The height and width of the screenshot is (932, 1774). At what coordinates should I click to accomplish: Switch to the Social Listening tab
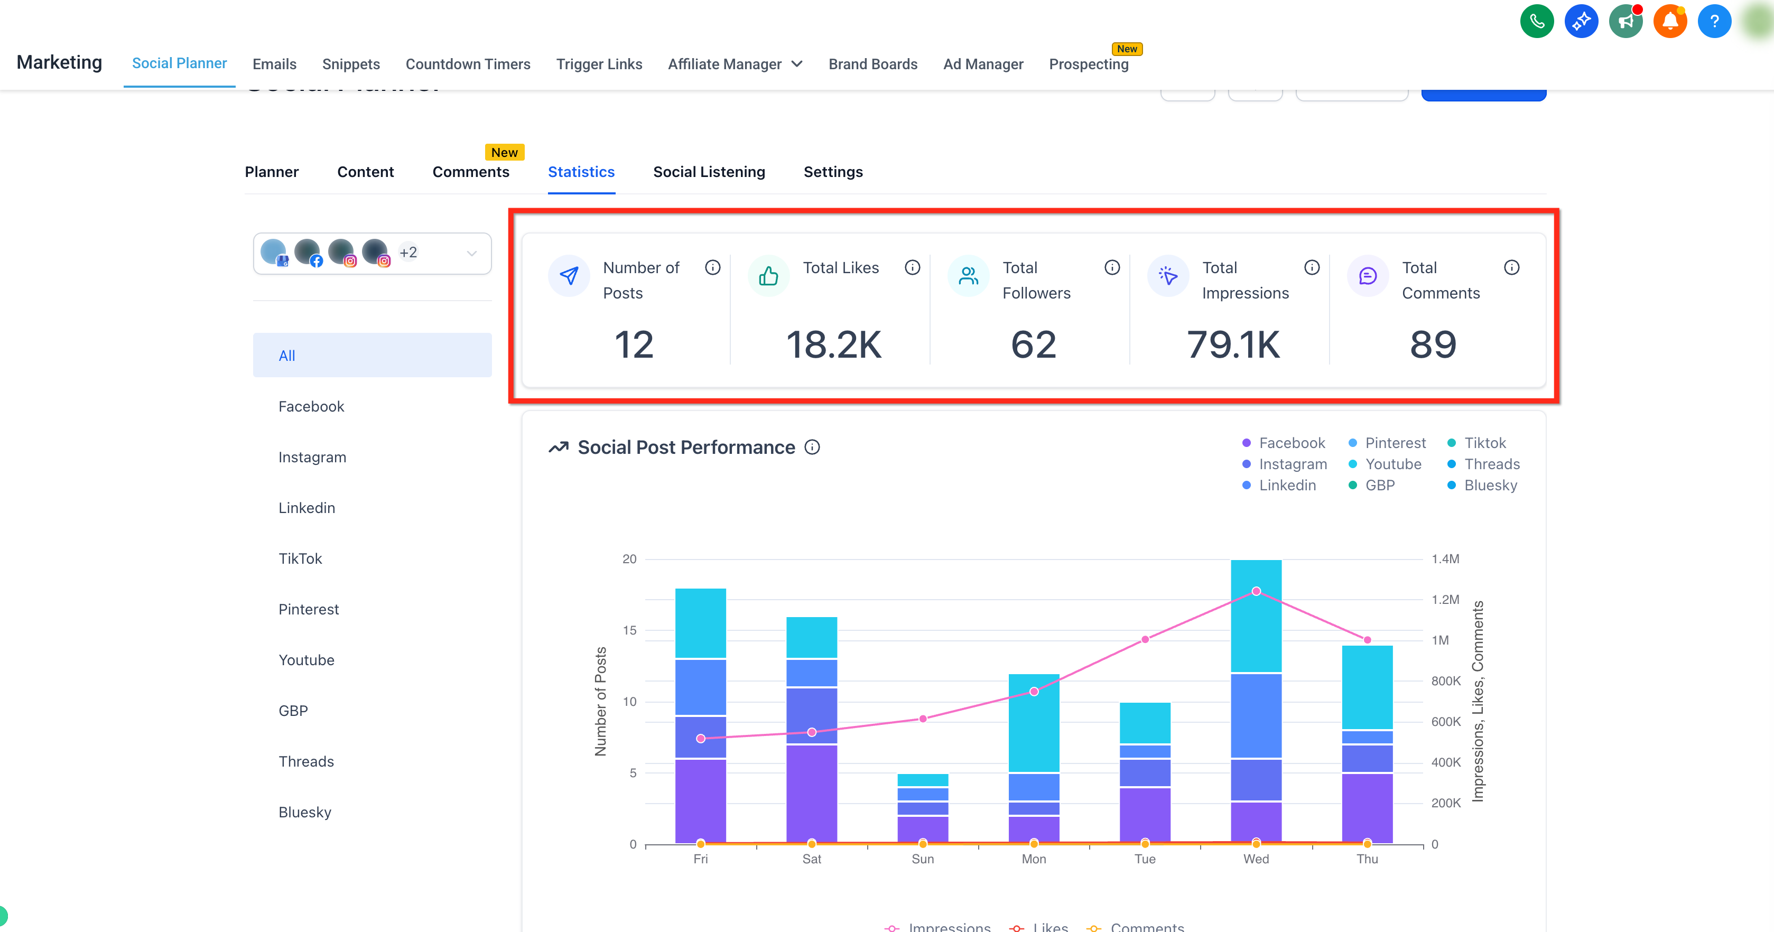click(x=709, y=172)
